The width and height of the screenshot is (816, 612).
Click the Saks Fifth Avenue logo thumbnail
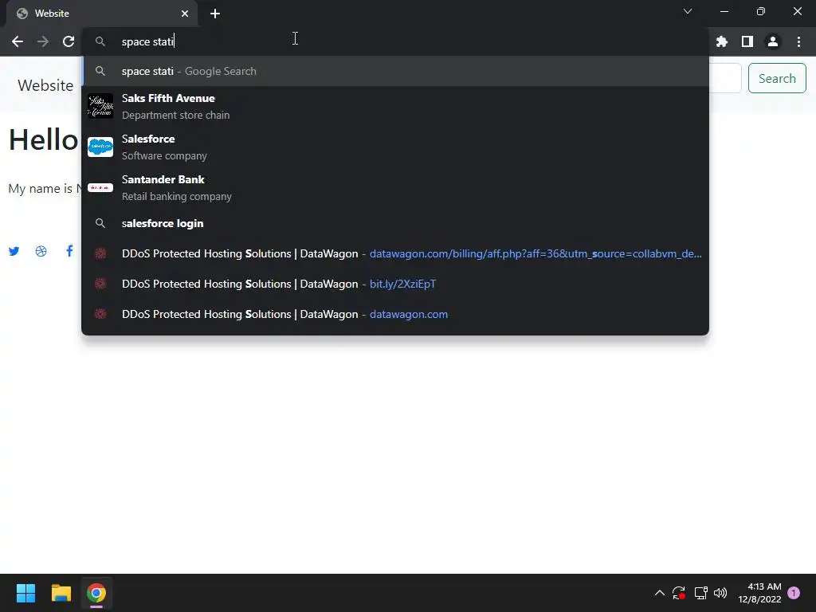100,106
